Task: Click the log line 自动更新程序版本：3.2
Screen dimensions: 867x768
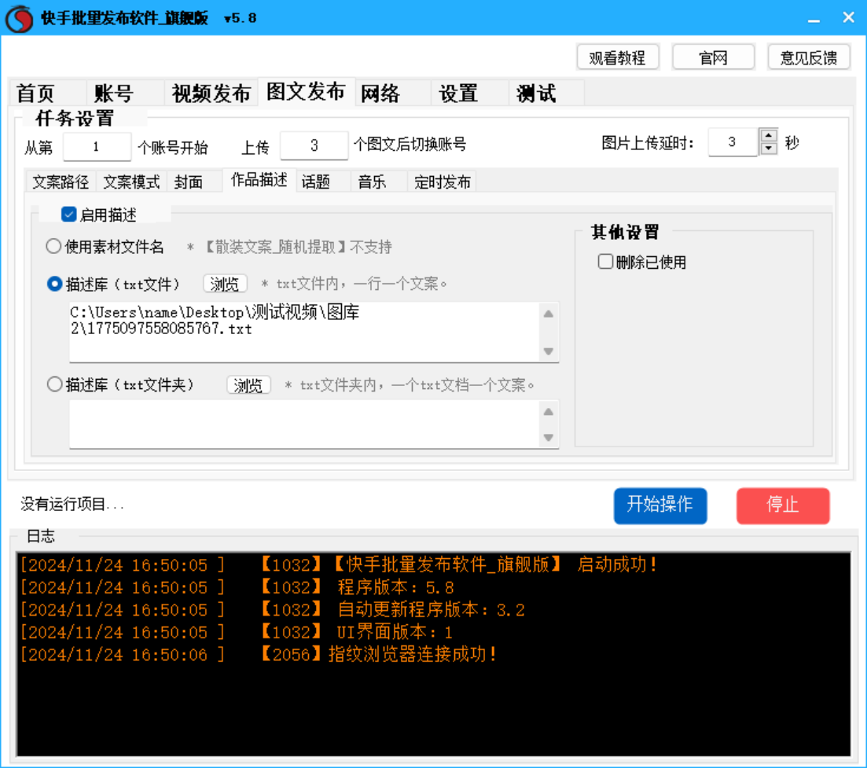Action: point(273,610)
